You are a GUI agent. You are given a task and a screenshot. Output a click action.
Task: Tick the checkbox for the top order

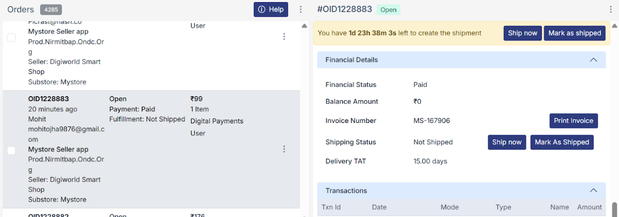(x=12, y=37)
